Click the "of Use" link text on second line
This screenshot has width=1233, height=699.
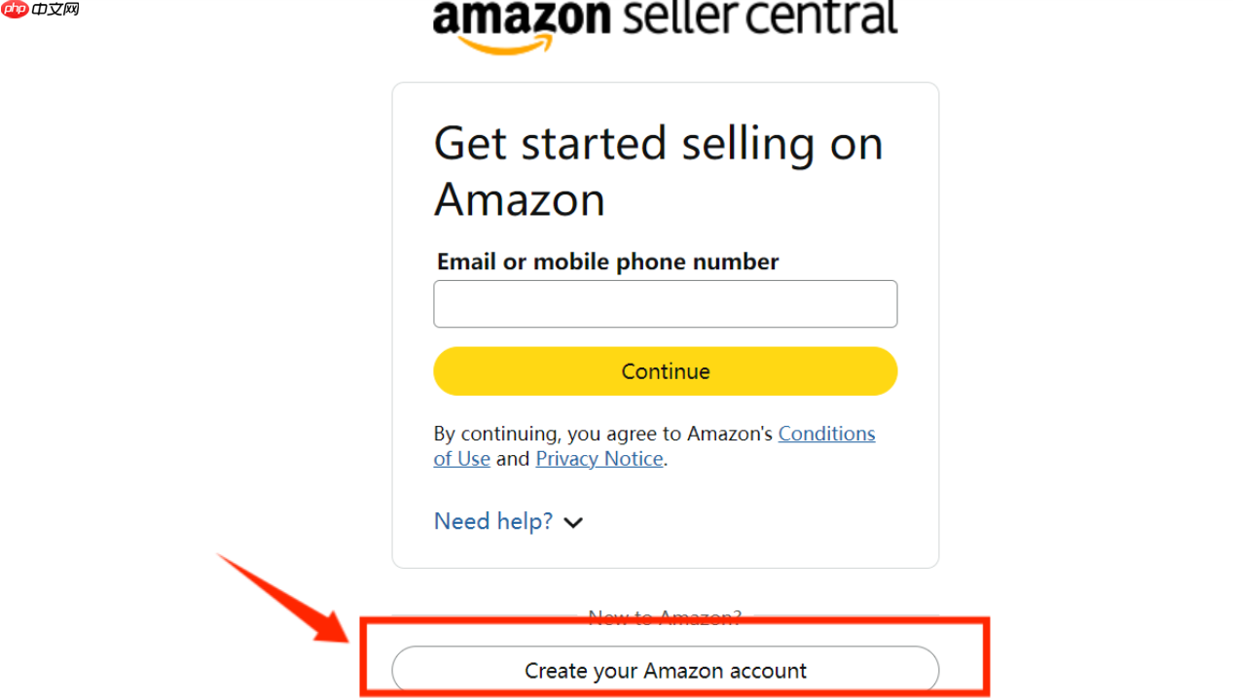pyautogui.click(x=461, y=459)
